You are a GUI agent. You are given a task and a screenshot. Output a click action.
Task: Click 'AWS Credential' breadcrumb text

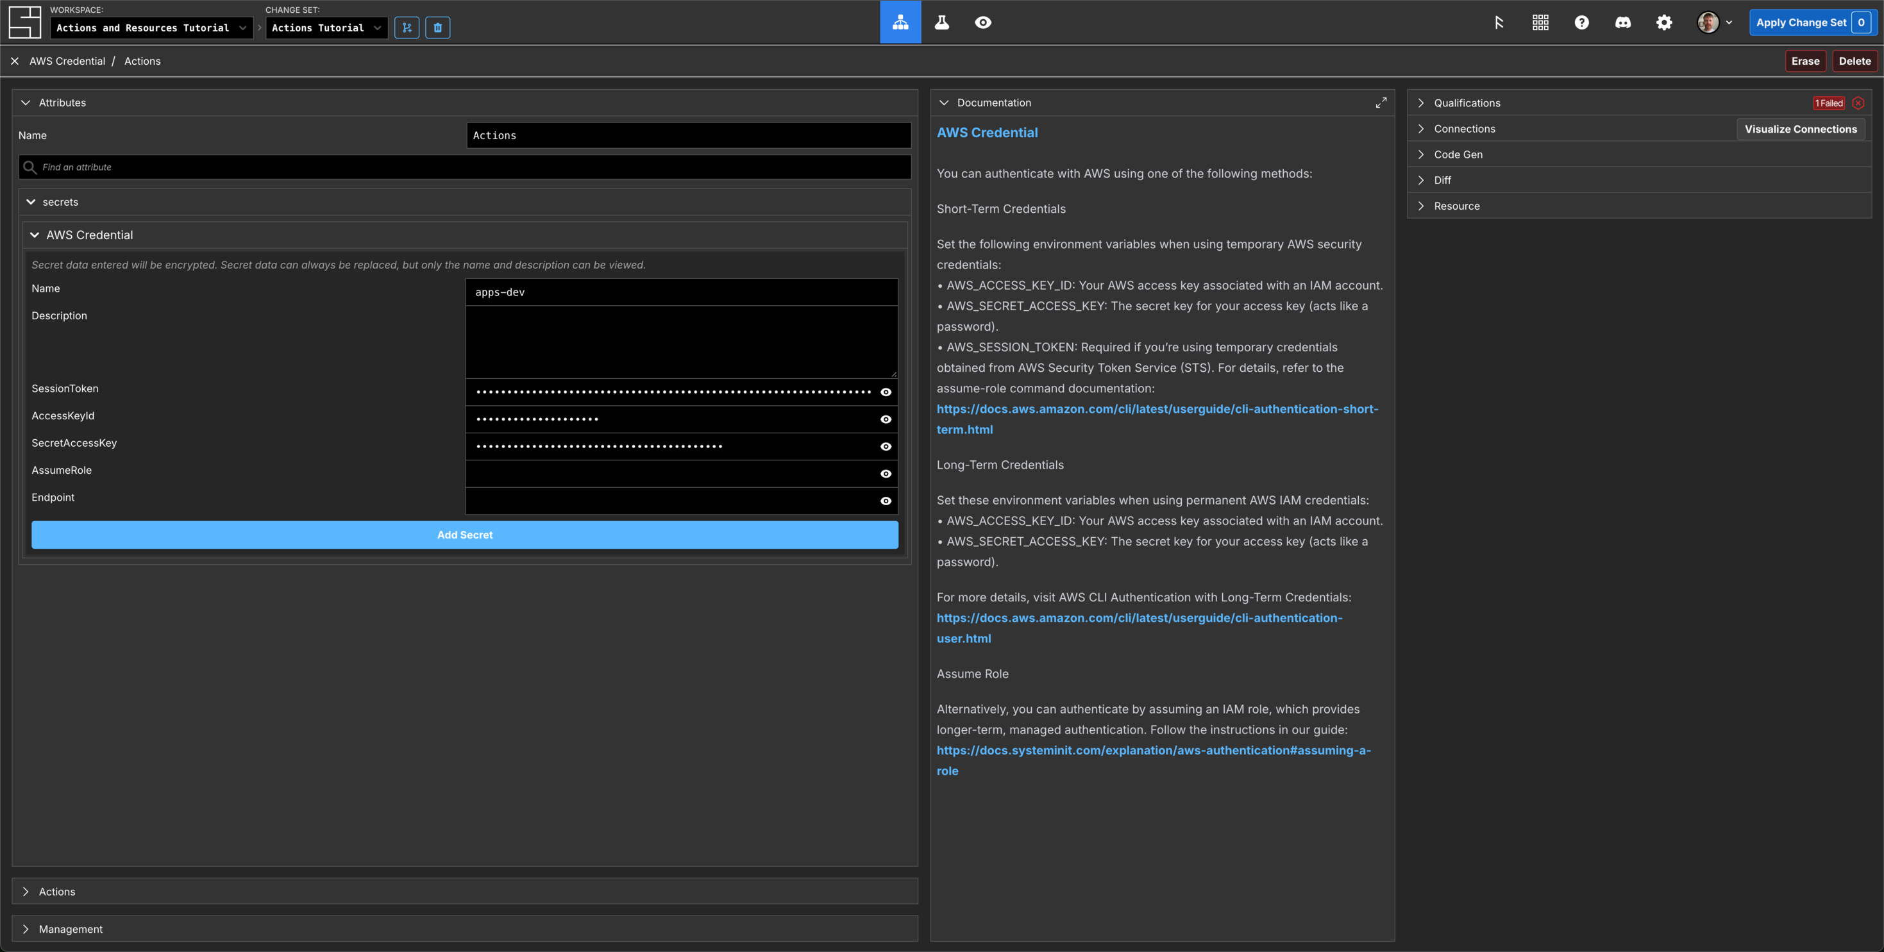67,62
